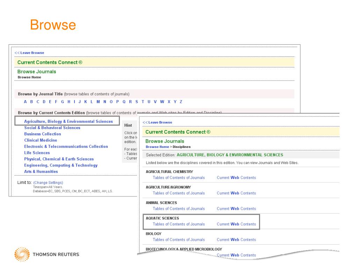Screen dimensions: 358x268
Task: Browse journal titles starting with T
Action: (143, 102)
